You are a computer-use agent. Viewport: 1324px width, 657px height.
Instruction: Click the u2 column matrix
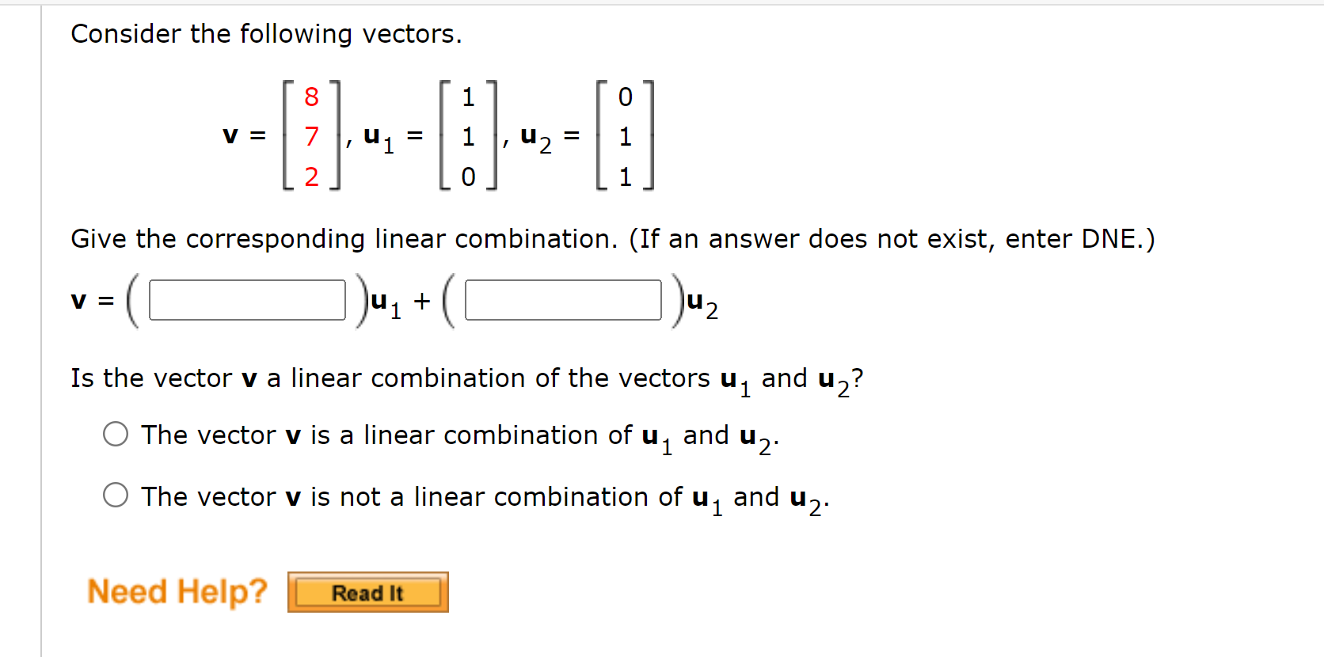pyautogui.click(x=625, y=135)
